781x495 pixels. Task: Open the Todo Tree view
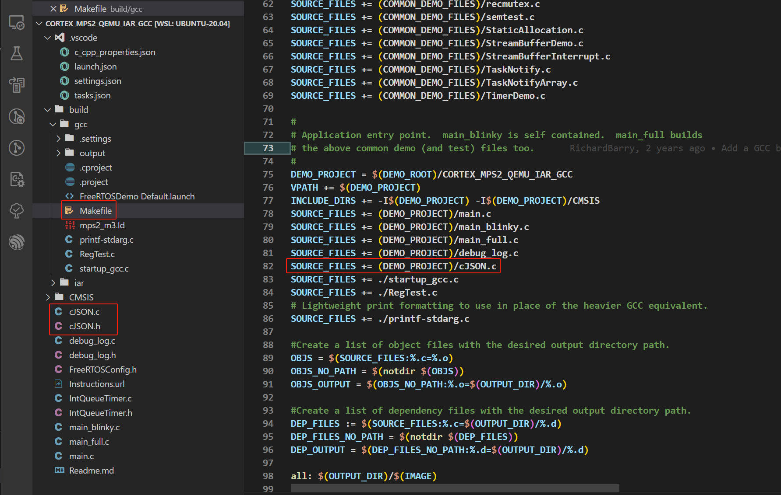[17, 211]
